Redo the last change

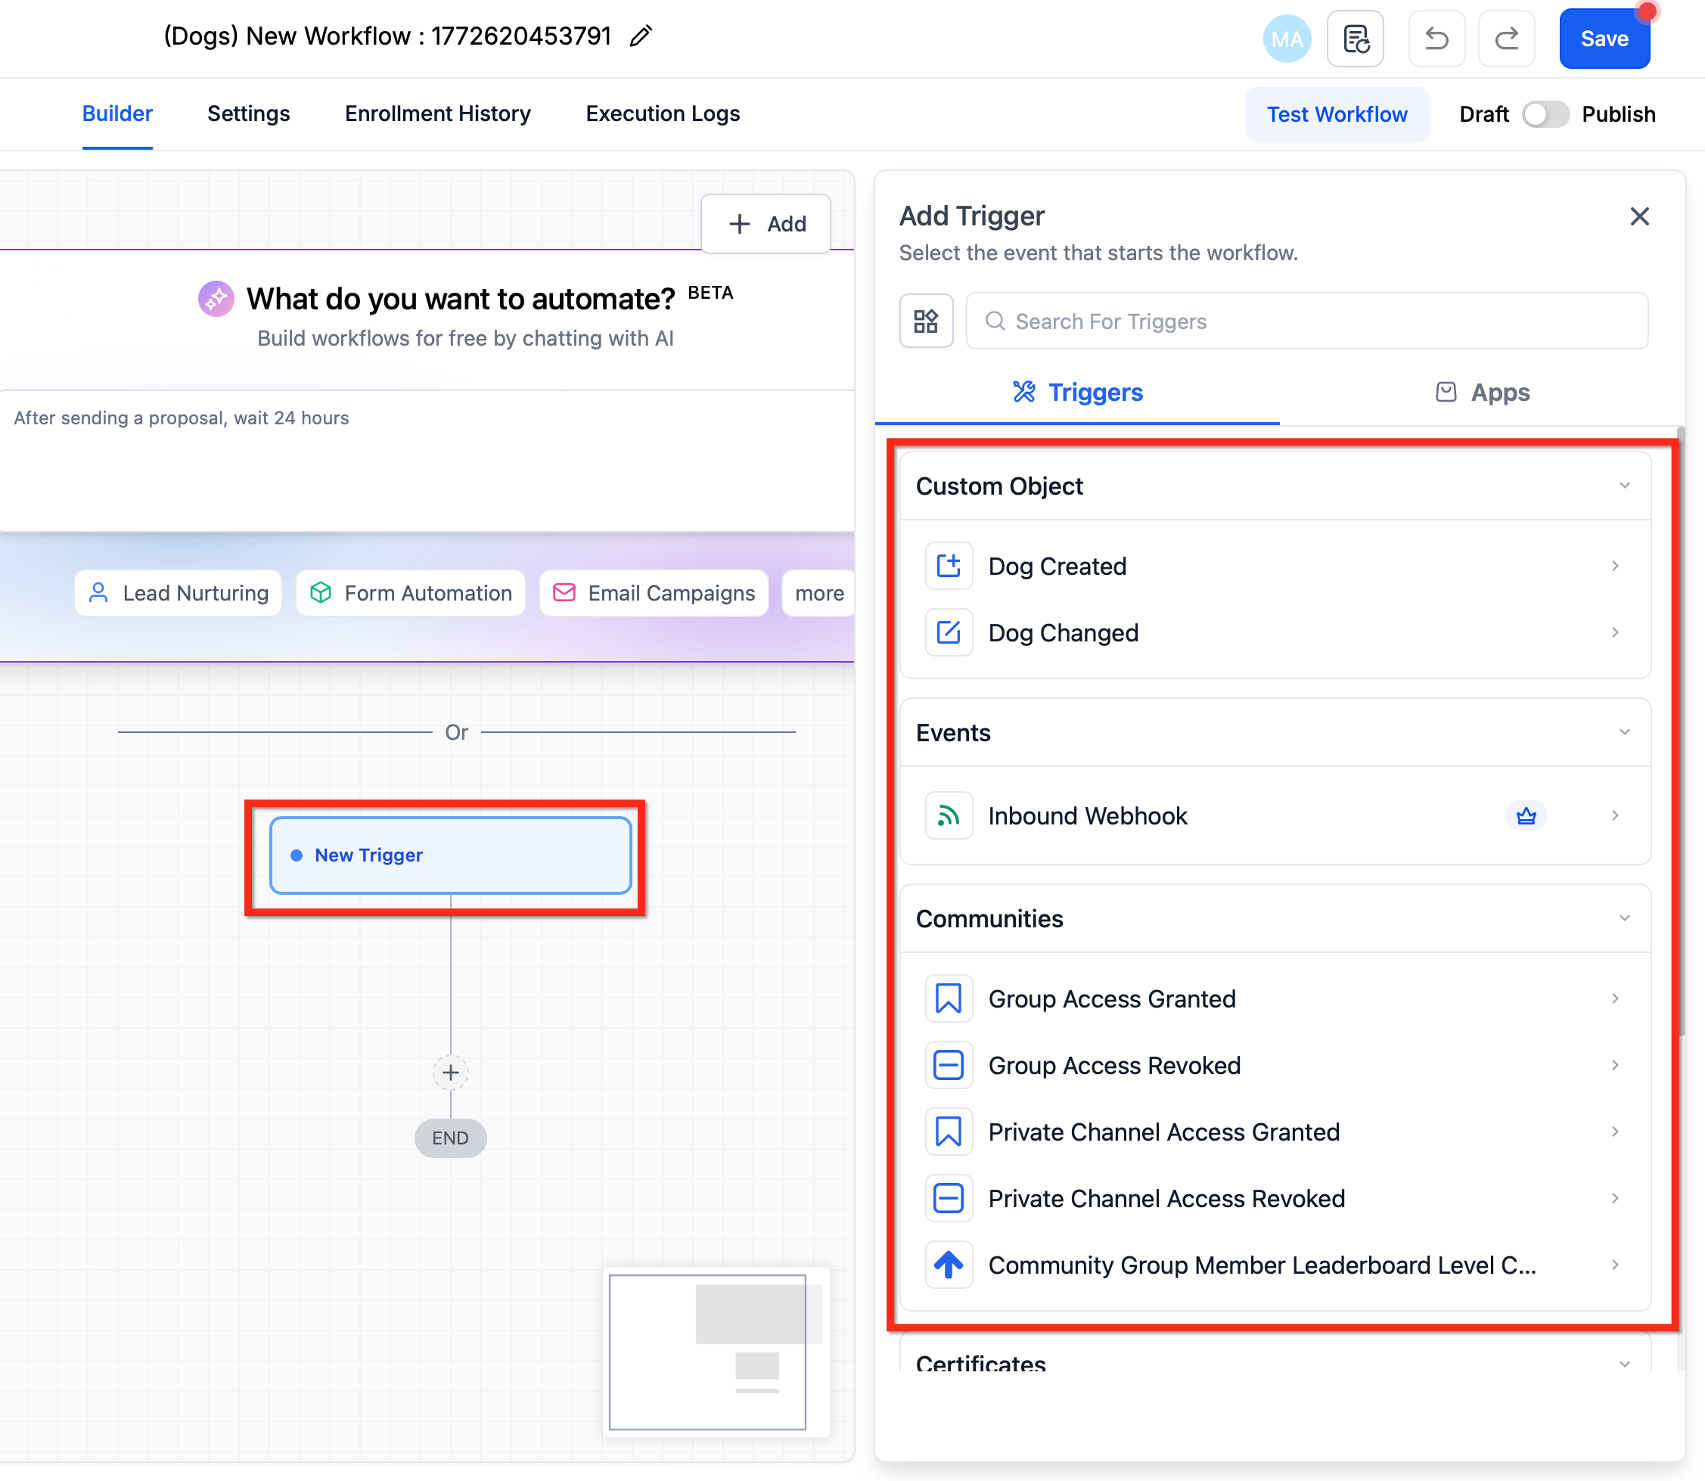tap(1506, 39)
